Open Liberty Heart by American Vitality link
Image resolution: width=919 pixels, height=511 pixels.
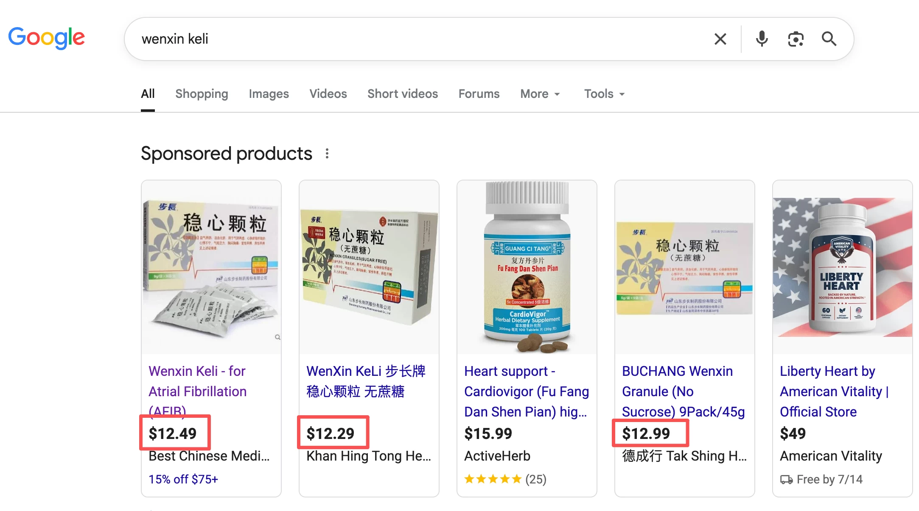point(834,391)
